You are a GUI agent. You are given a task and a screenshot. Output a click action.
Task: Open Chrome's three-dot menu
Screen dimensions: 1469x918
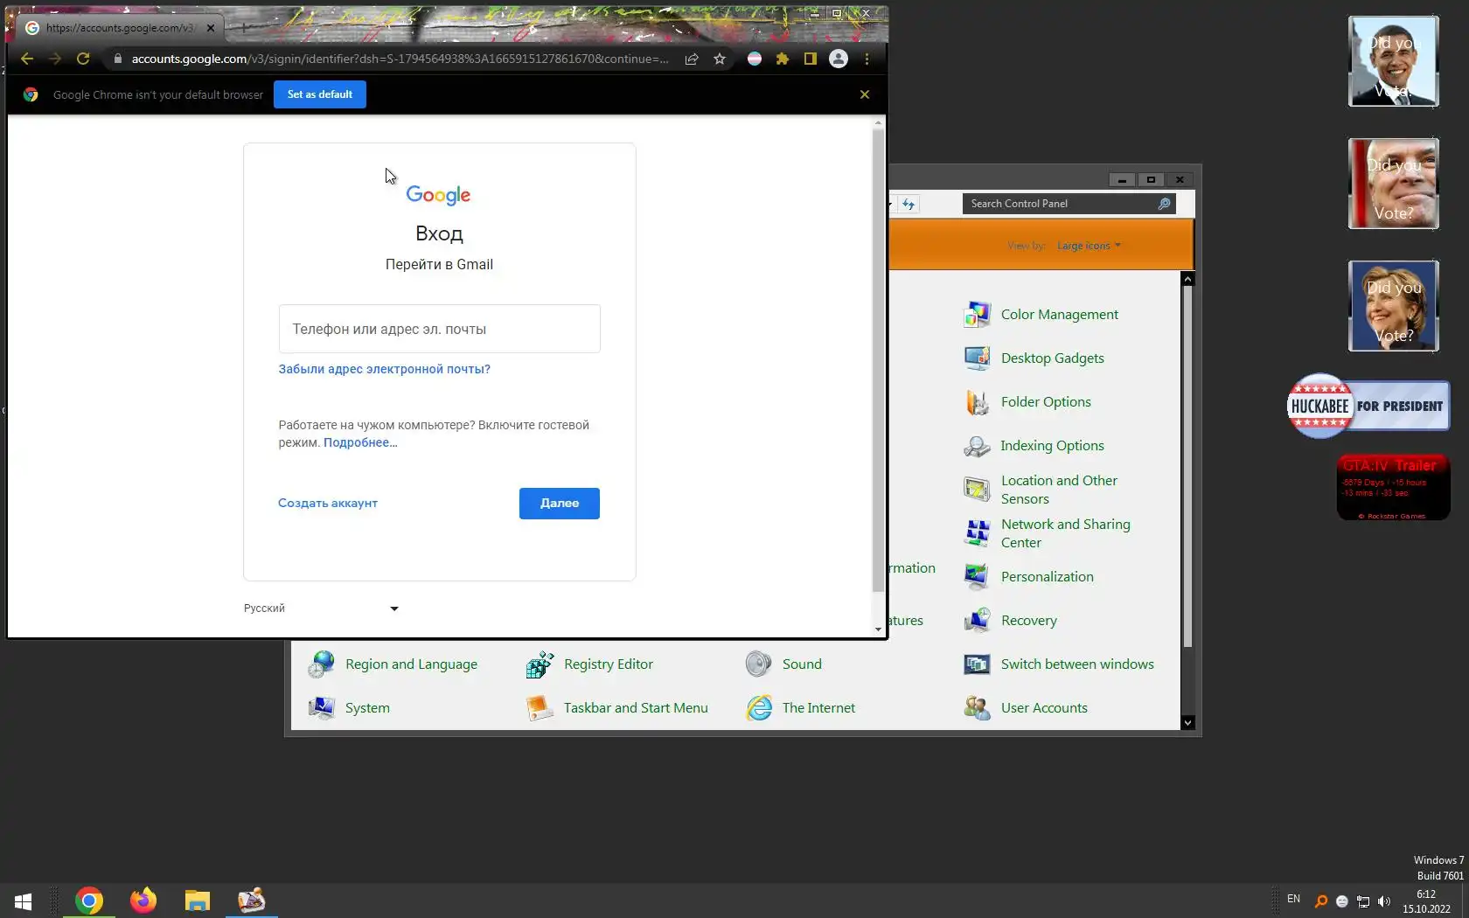(867, 59)
